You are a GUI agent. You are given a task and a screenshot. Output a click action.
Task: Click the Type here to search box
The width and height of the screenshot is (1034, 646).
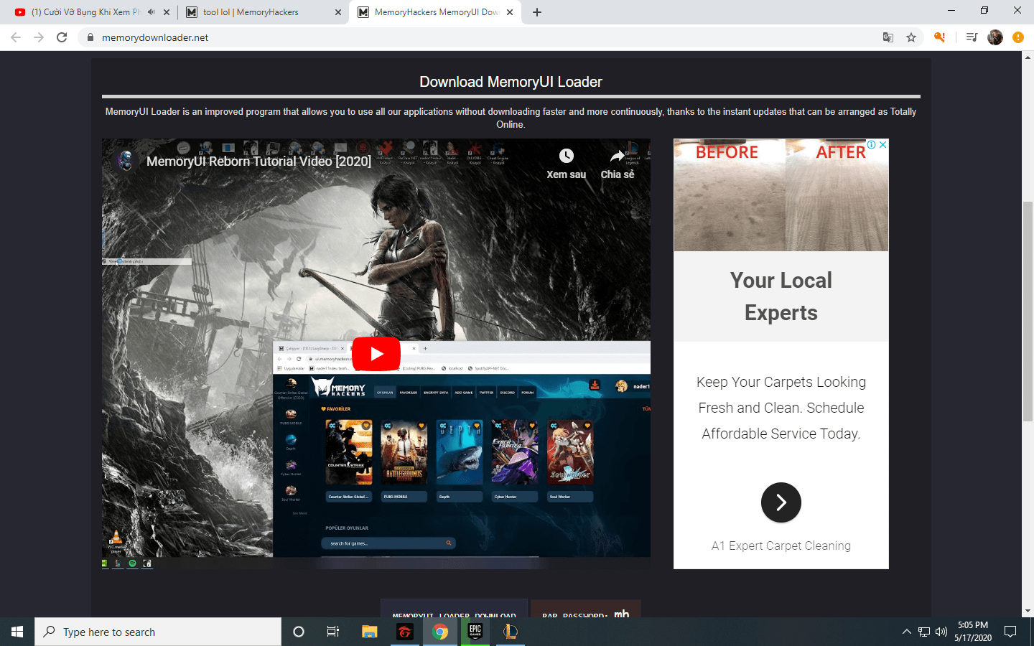click(158, 632)
